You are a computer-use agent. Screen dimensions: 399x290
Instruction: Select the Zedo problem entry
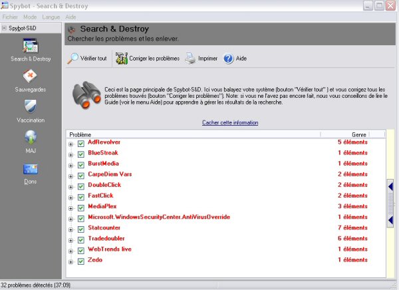pos(95,259)
